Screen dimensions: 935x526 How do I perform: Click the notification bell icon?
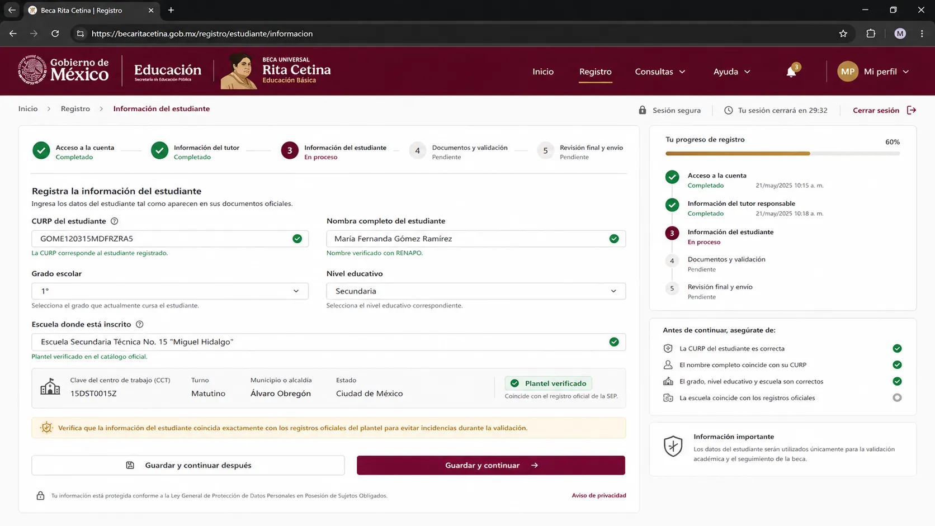coord(791,72)
